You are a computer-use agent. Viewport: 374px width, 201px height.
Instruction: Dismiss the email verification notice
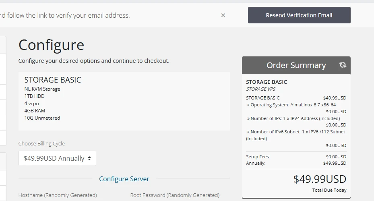click(x=223, y=15)
